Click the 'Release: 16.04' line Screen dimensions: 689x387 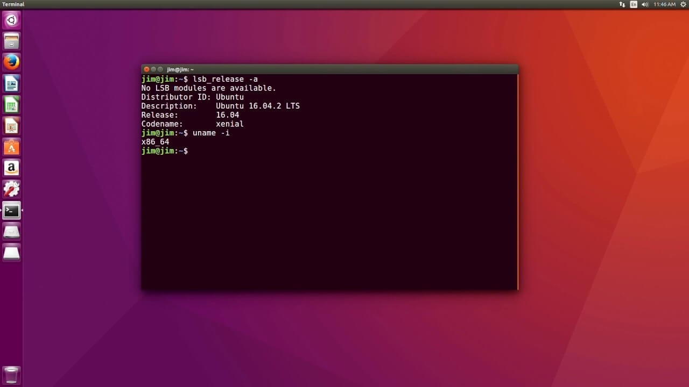click(x=190, y=115)
